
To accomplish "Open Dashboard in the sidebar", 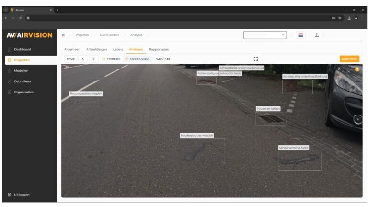I will coord(23,49).
